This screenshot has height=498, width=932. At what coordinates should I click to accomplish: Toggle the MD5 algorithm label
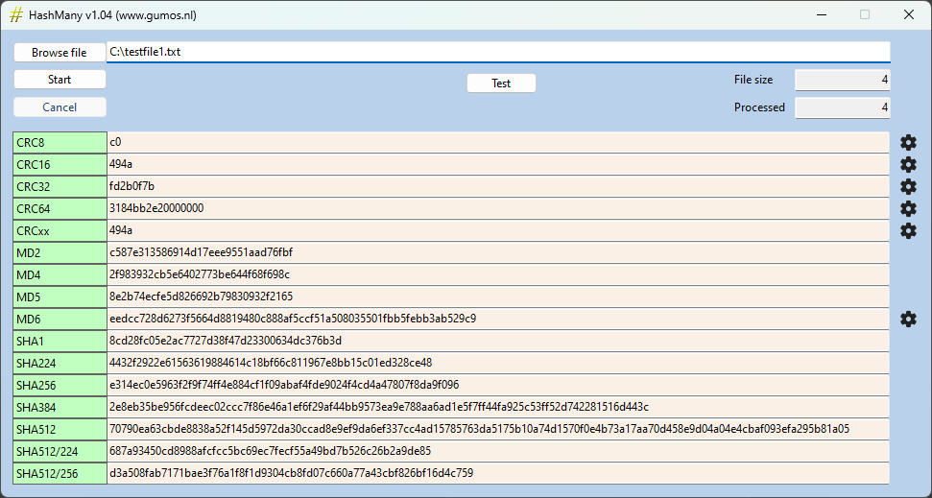[60, 296]
